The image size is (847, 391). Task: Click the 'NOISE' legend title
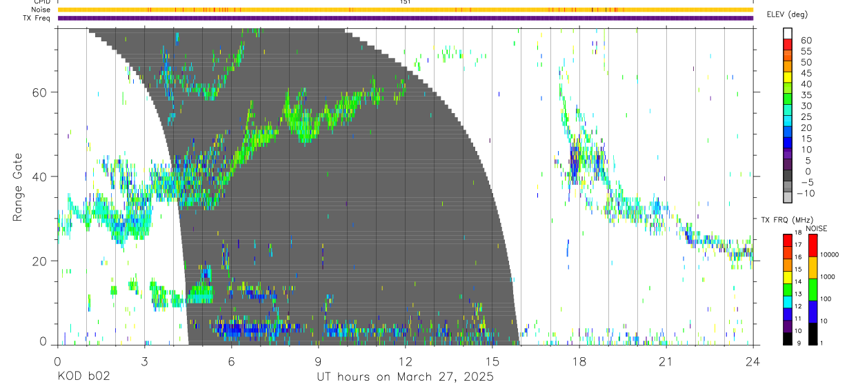[x=816, y=228]
